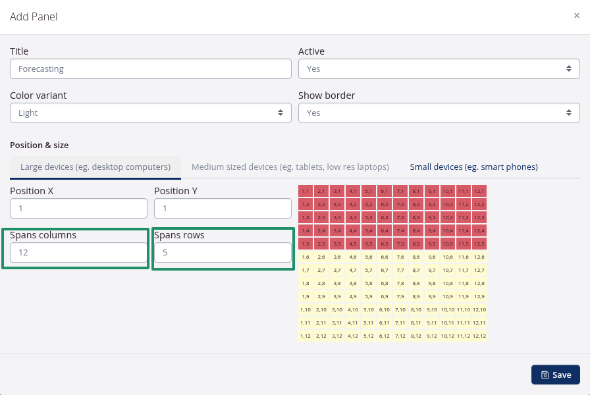Click the Title input field
This screenshot has height=395, width=590.
150,68
